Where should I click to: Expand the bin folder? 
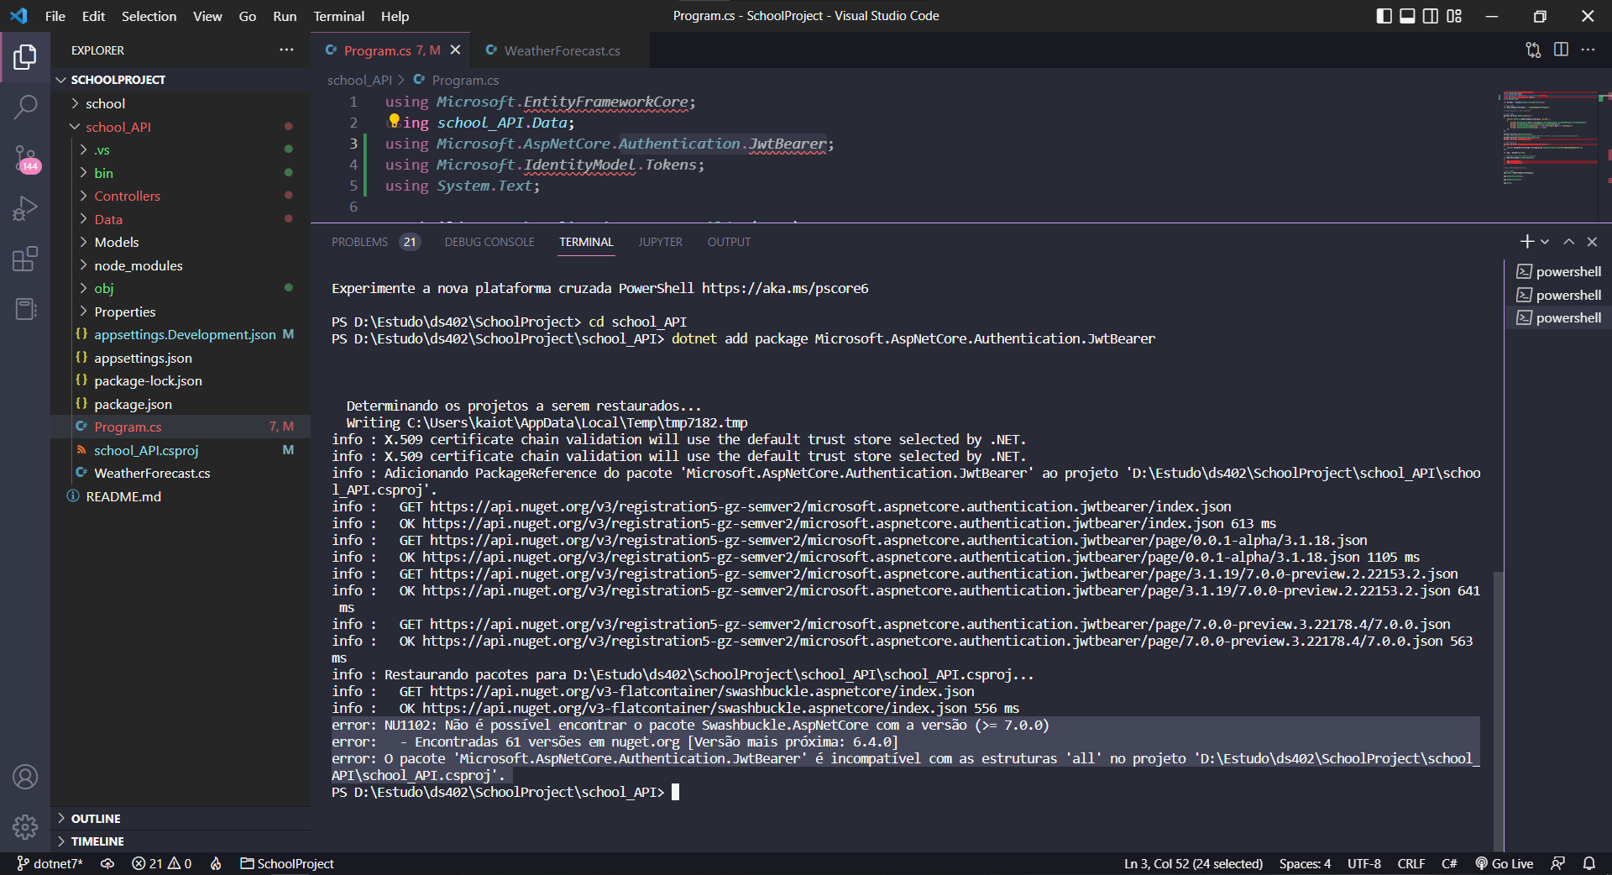pyautogui.click(x=181, y=173)
